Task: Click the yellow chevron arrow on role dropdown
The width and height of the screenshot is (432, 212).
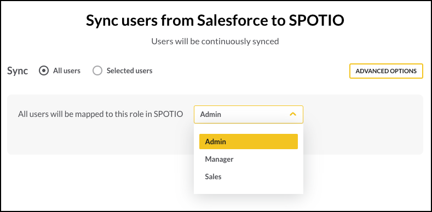Action: [x=293, y=114]
